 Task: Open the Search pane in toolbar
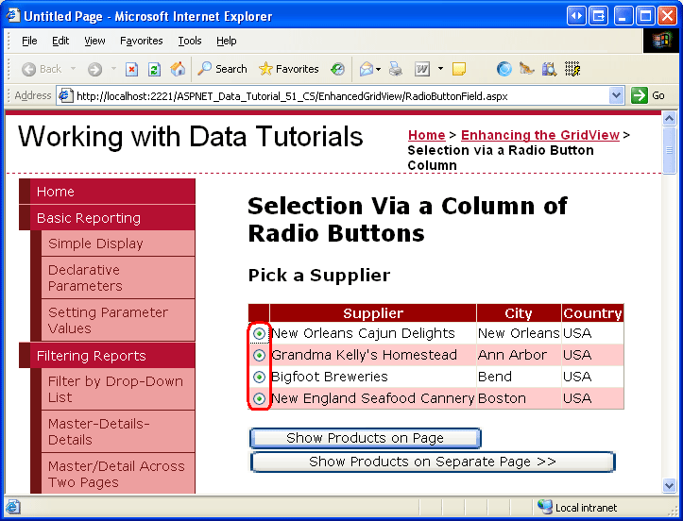click(223, 69)
